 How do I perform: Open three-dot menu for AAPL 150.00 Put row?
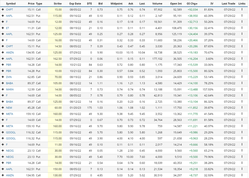coord(242,169)
